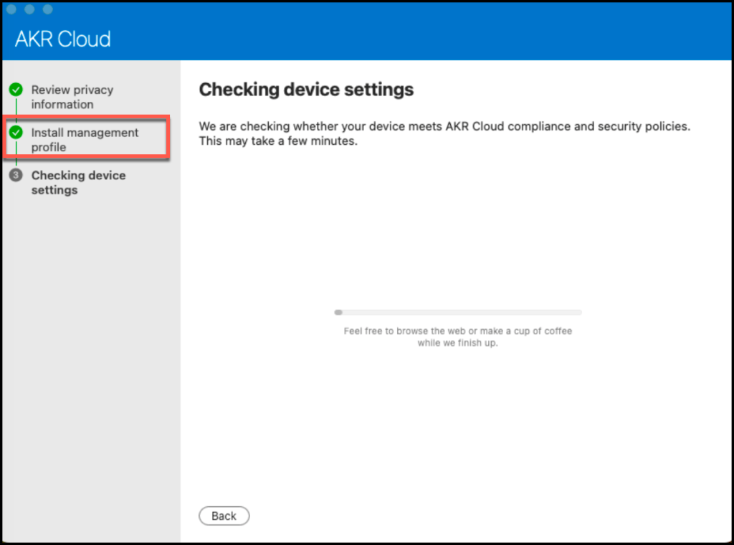Viewport: 734px width, 545px height.
Task: Click the green line connecting steps one and two
Action: [16, 111]
